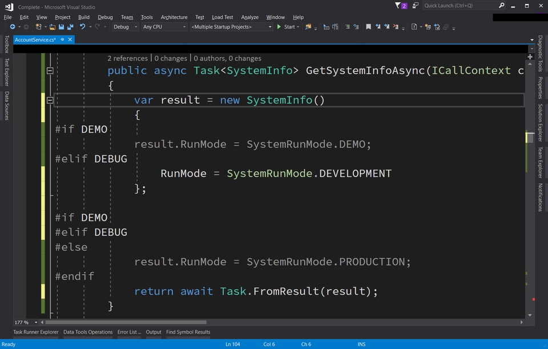Toggle a bookmark on the current line
The width and height of the screenshot is (548, 349).
368,27
